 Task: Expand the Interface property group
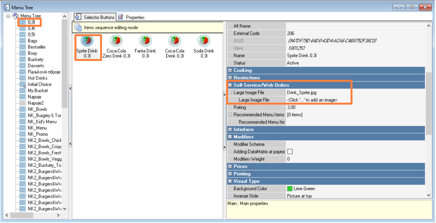230,129
